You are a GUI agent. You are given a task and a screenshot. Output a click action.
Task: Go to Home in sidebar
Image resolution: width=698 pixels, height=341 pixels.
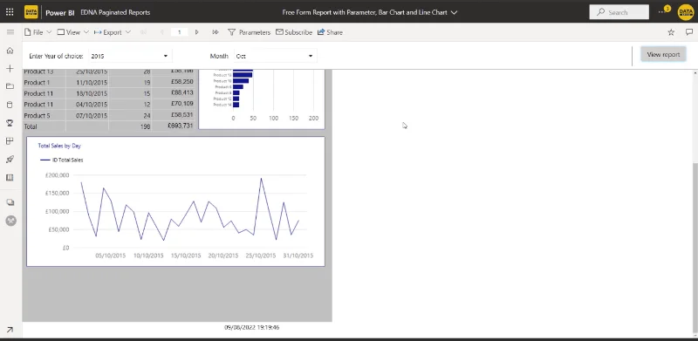pyautogui.click(x=10, y=51)
